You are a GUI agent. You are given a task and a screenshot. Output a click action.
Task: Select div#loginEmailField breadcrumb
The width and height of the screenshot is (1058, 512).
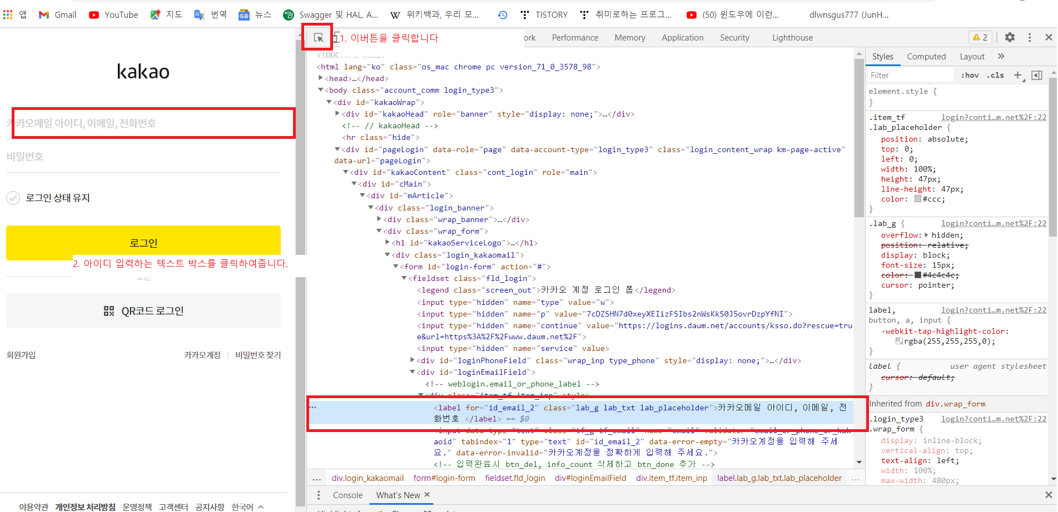coord(590,478)
